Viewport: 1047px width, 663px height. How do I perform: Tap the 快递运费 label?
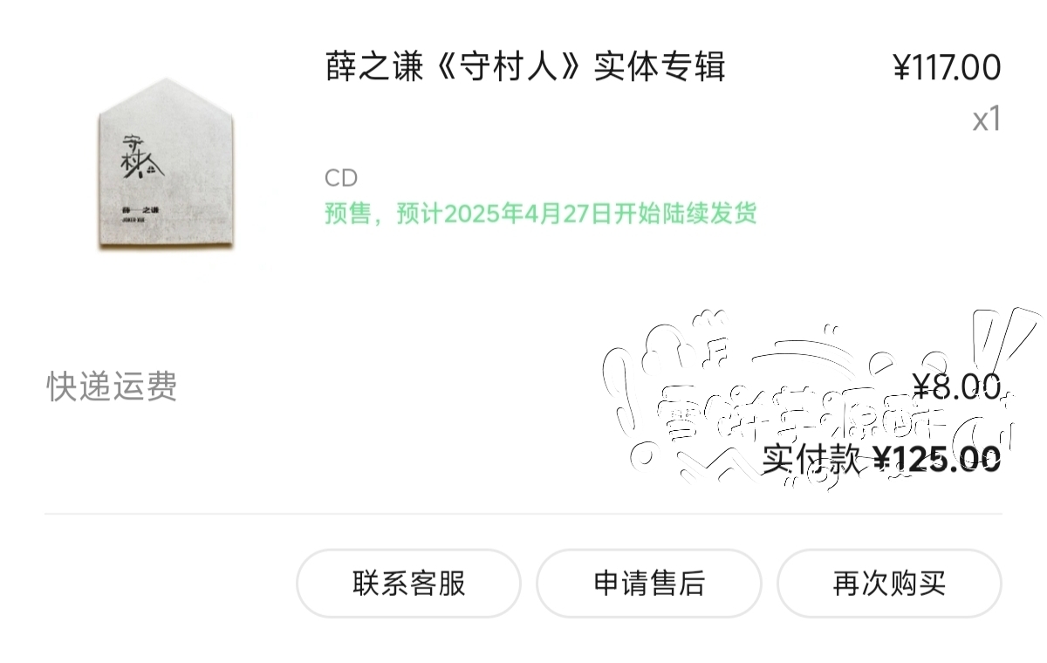pos(112,386)
